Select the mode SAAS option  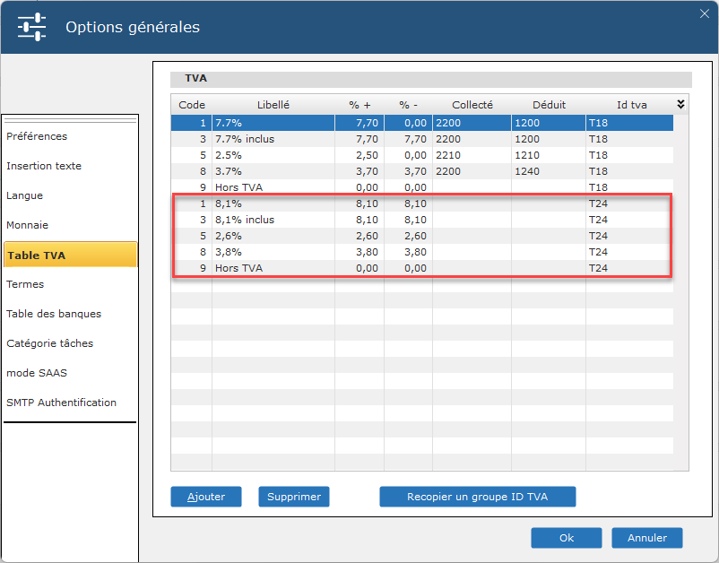[x=36, y=373]
